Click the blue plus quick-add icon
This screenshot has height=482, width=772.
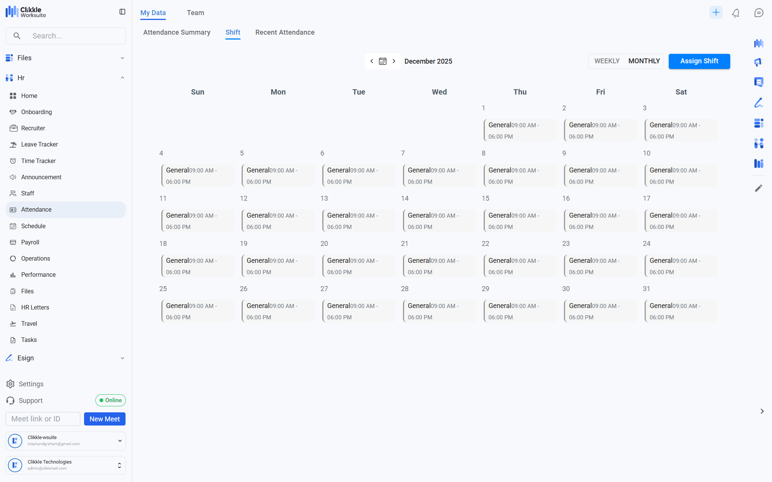pyautogui.click(x=715, y=12)
